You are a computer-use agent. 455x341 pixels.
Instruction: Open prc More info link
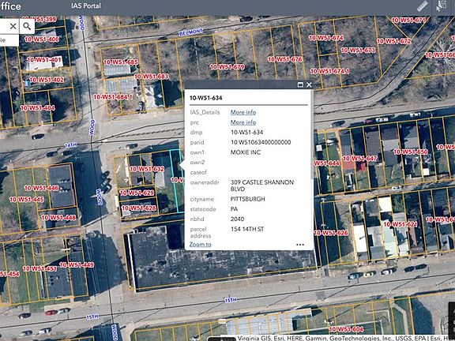coord(243,122)
